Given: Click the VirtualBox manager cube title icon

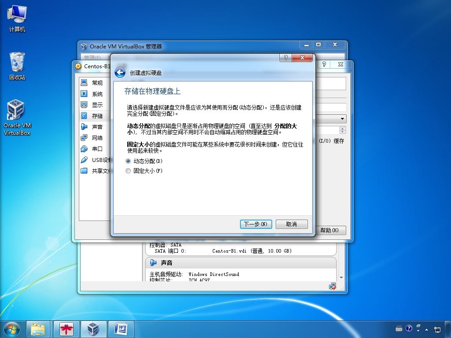Looking at the screenshot, I should [84, 46].
